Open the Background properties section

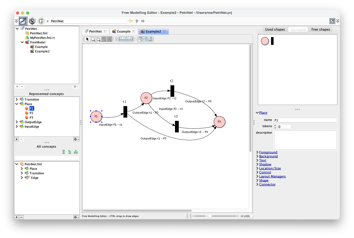[269, 156]
